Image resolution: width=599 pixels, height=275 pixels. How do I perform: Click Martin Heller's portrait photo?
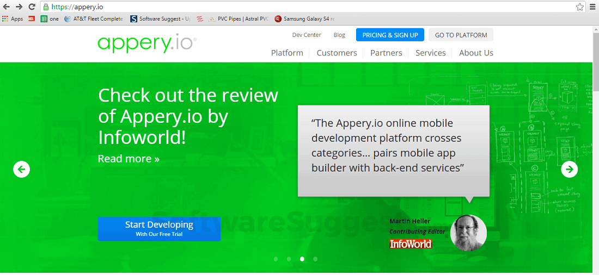[468, 233]
